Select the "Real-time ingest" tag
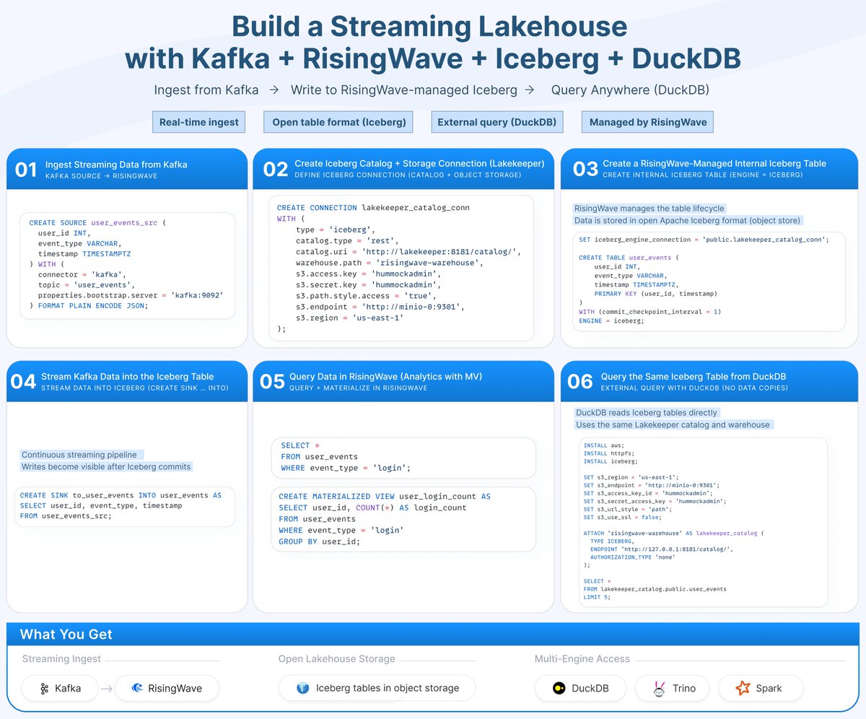Screen dimensions: 866x719 [198, 122]
